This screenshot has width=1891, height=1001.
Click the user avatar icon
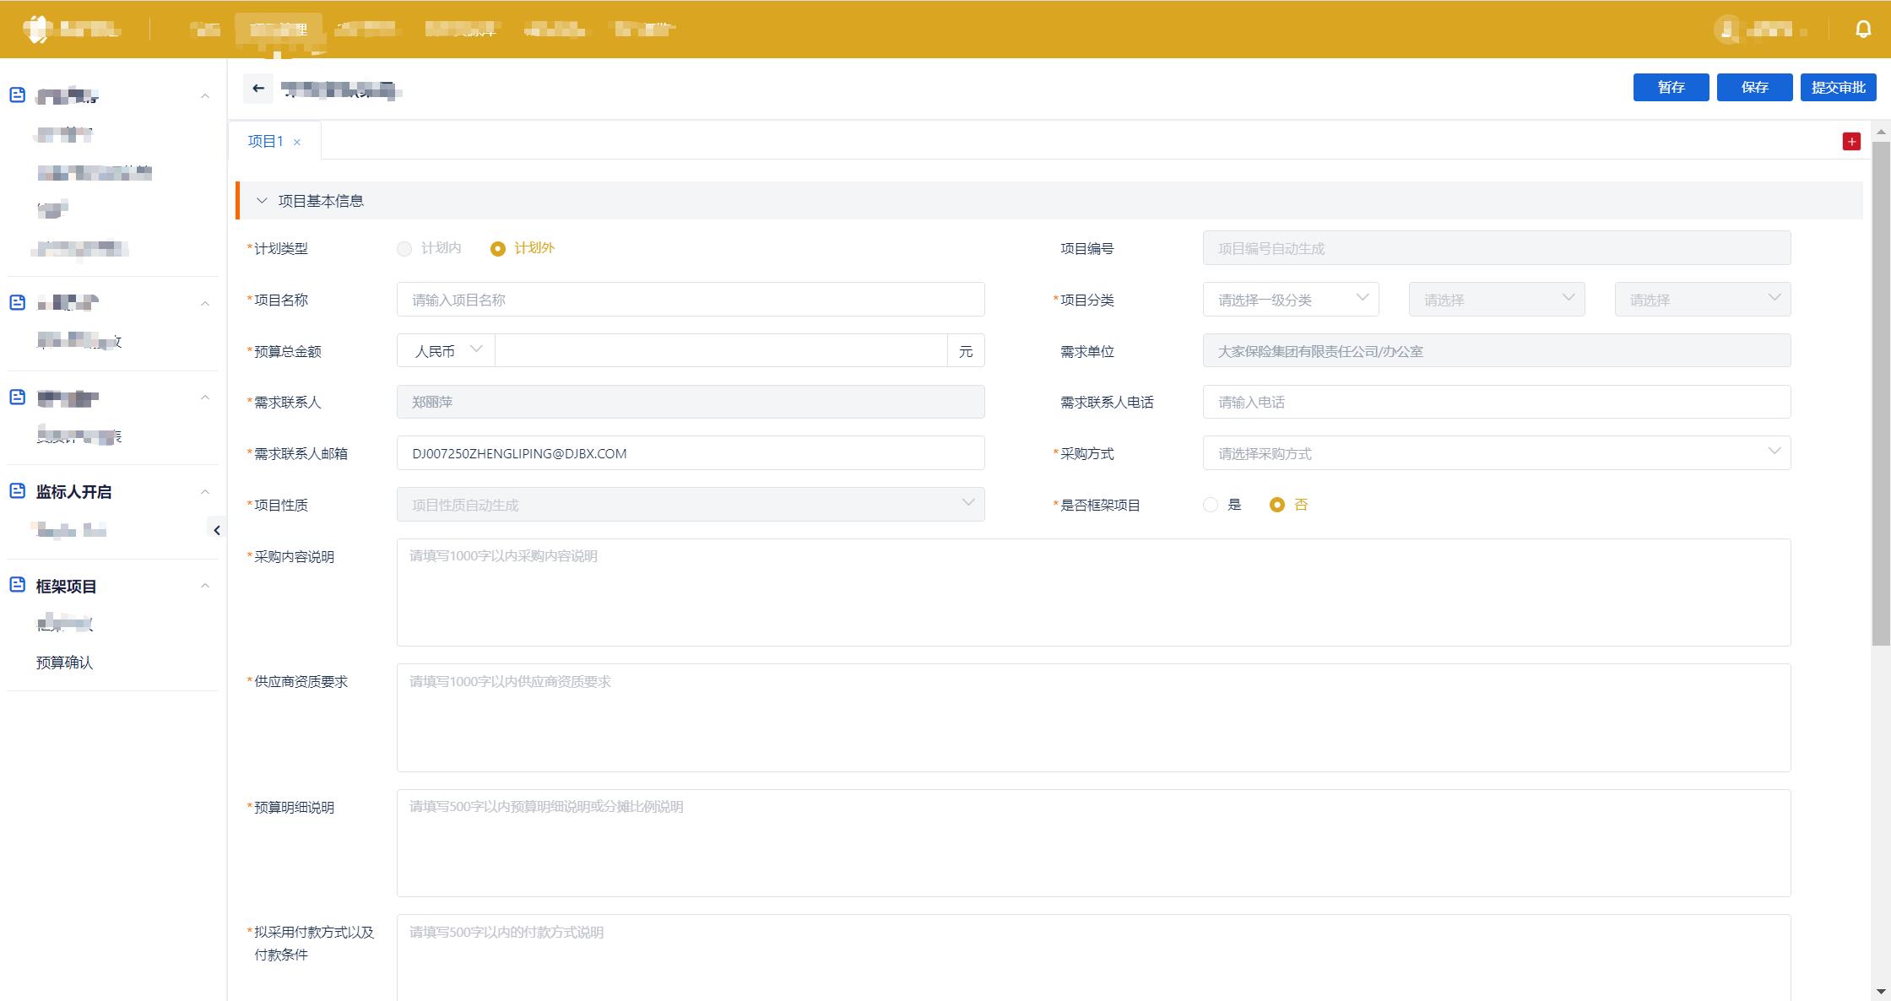pos(1726,29)
